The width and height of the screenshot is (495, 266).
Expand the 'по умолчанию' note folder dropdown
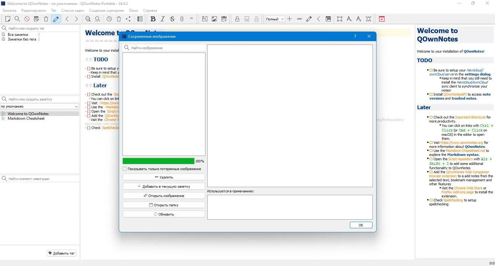click(40, 106)
